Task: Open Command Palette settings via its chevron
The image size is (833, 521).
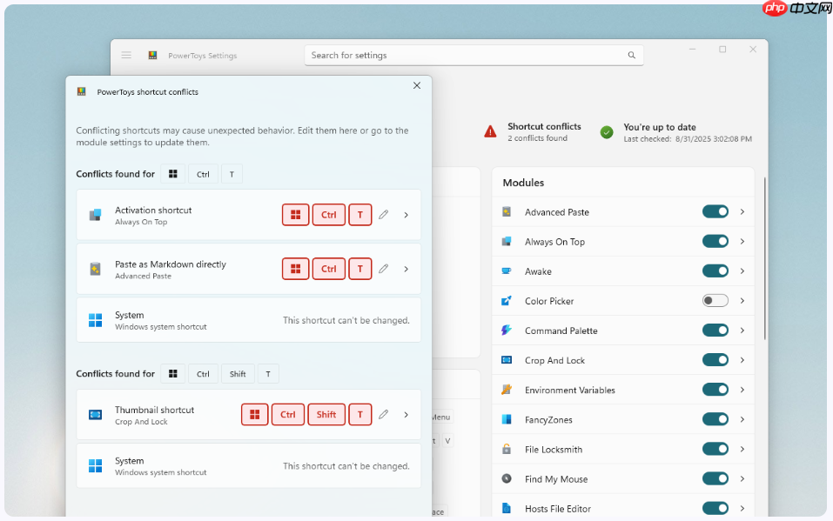Action: 742,331
